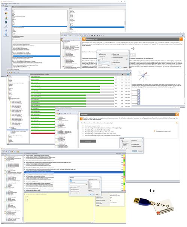This screenshot has height=227, width=187.
Task: Select the blue book icon in Manager sidebar
Action: 6,22
